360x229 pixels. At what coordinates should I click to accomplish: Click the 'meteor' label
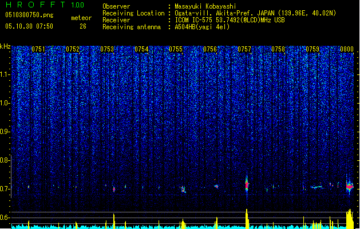tap(81, 18)
